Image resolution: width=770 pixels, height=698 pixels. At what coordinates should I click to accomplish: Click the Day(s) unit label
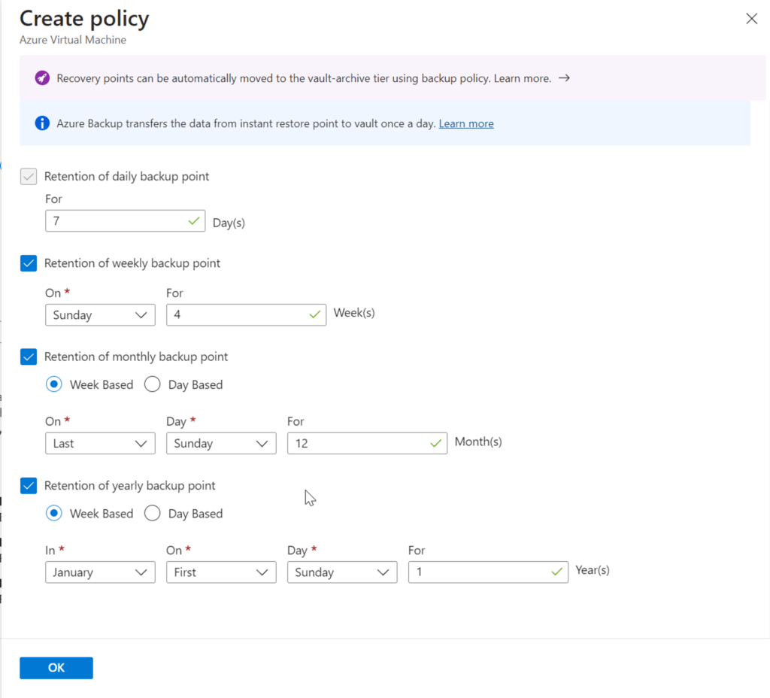tap(229, 223)
